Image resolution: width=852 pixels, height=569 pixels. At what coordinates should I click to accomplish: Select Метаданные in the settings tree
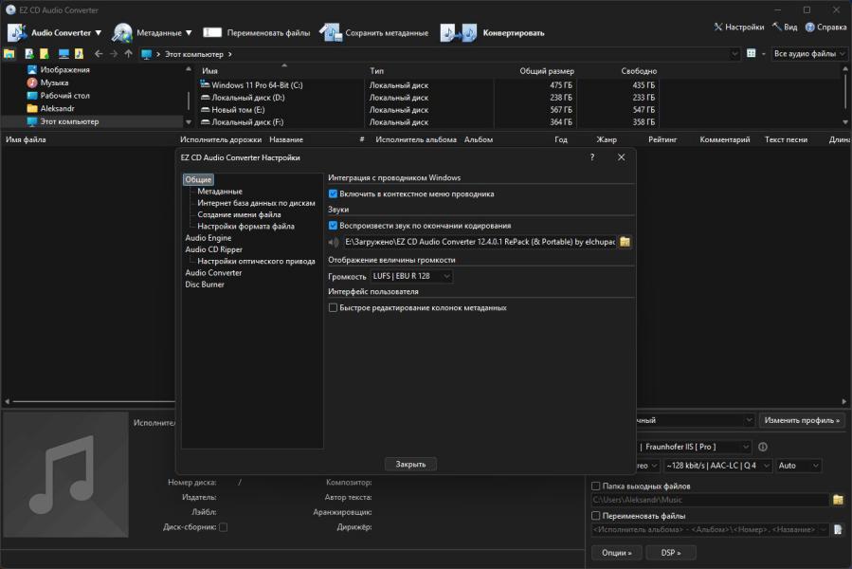219,192
